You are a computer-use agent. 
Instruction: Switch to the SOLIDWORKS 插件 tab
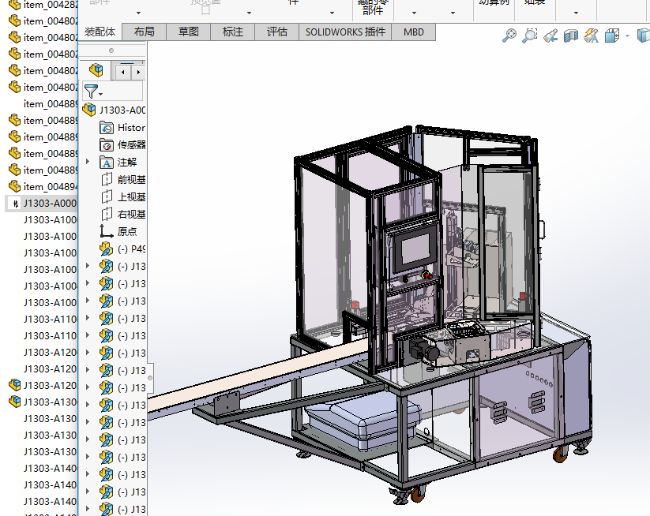tap(345, 32)
